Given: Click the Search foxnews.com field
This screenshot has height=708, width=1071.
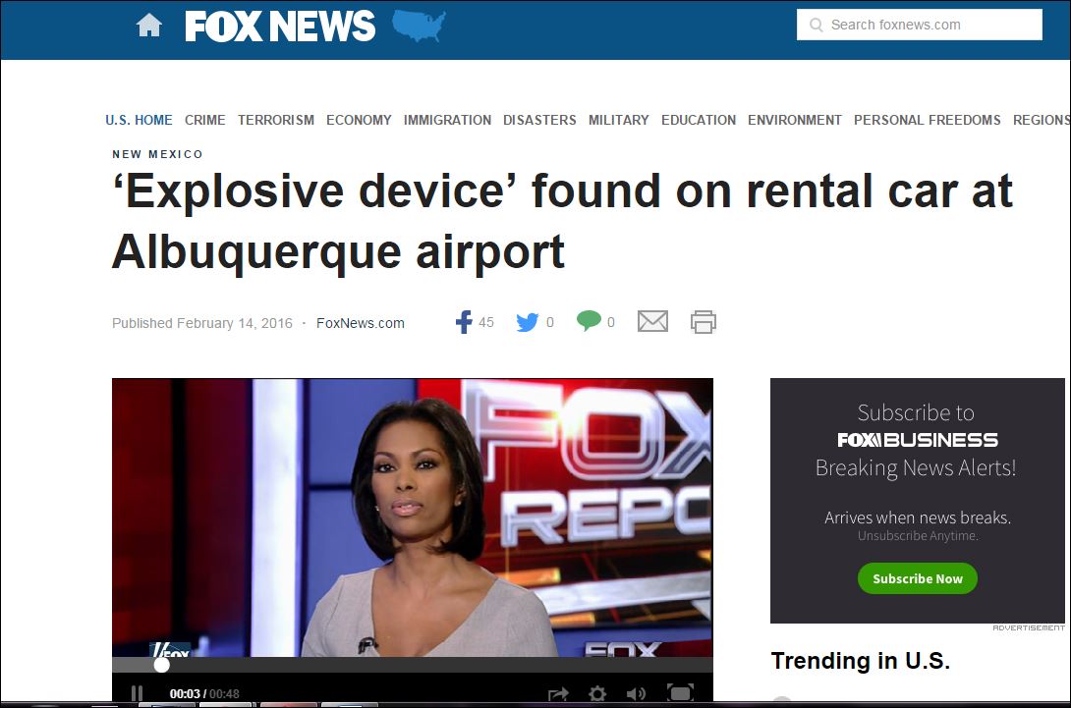Looking at the screenshot, I should point(920,25).
